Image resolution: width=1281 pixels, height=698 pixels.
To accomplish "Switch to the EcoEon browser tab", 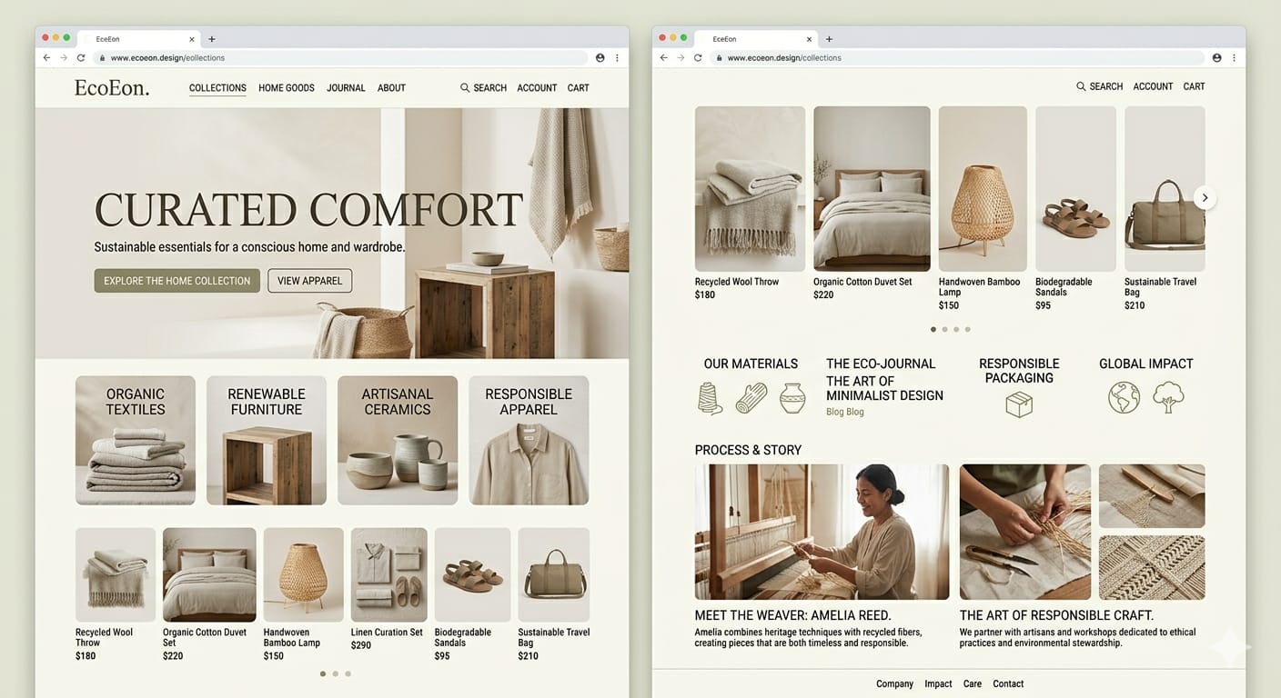I will coord(106,38).
